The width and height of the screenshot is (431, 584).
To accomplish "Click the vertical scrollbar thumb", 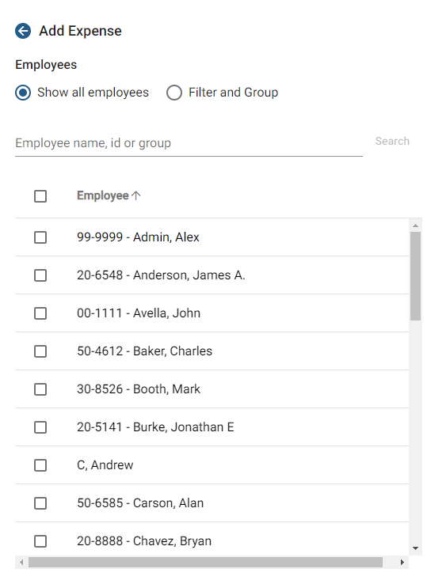I will coord(415,276).
